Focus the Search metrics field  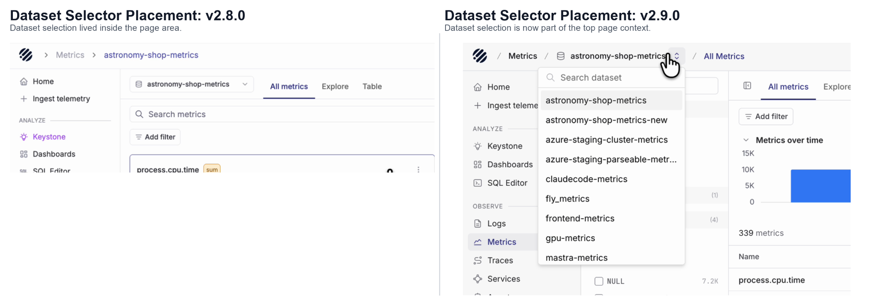(x=282, y=114)
